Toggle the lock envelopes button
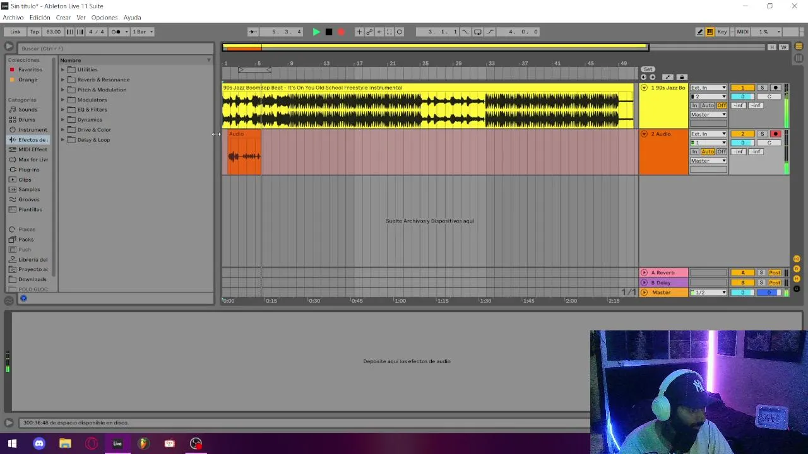Screen dimensions: 808x454 click(681, 77)
